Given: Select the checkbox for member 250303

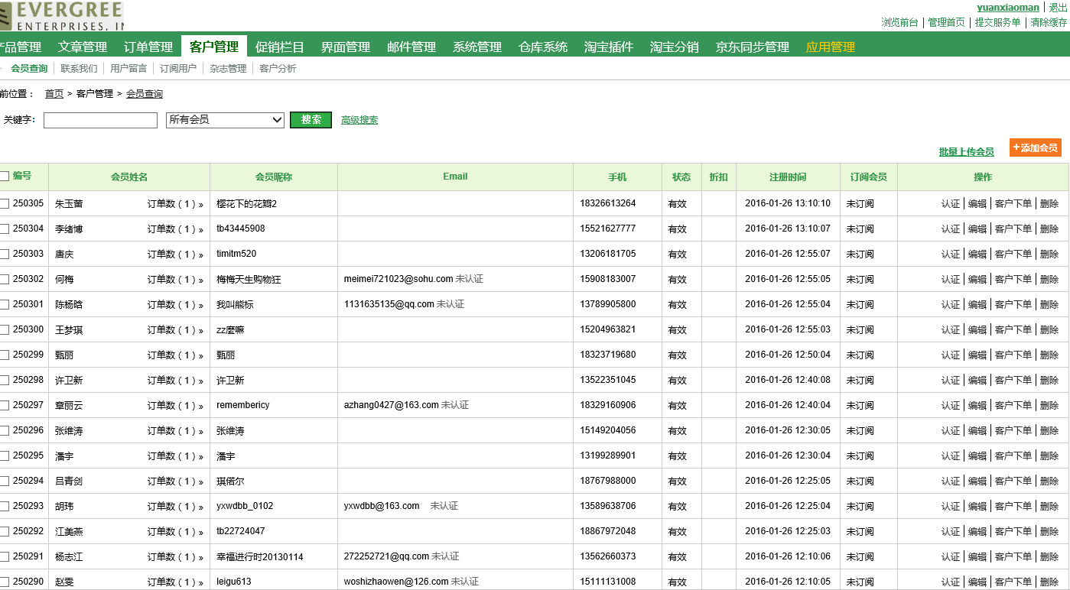Looking at the screenshot, I should tap(4, 254).
